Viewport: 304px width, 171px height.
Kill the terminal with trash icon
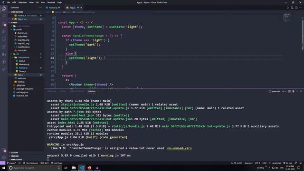point(294,91)
